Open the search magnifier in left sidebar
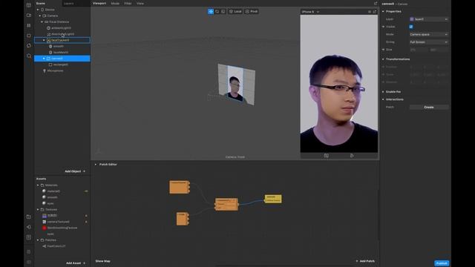Screen dimensions: 475x267 coord(29,56)
